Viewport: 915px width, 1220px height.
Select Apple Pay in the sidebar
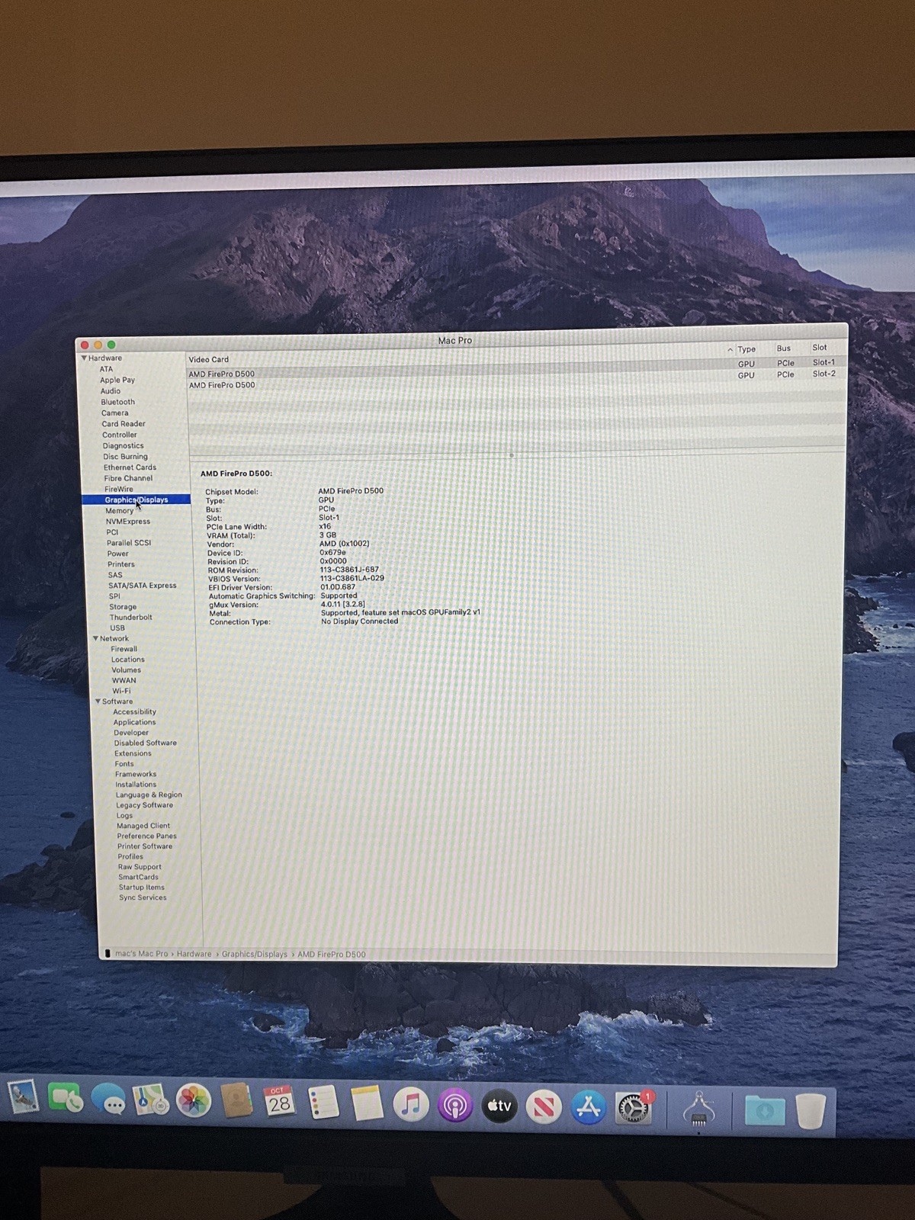(117, 380)
